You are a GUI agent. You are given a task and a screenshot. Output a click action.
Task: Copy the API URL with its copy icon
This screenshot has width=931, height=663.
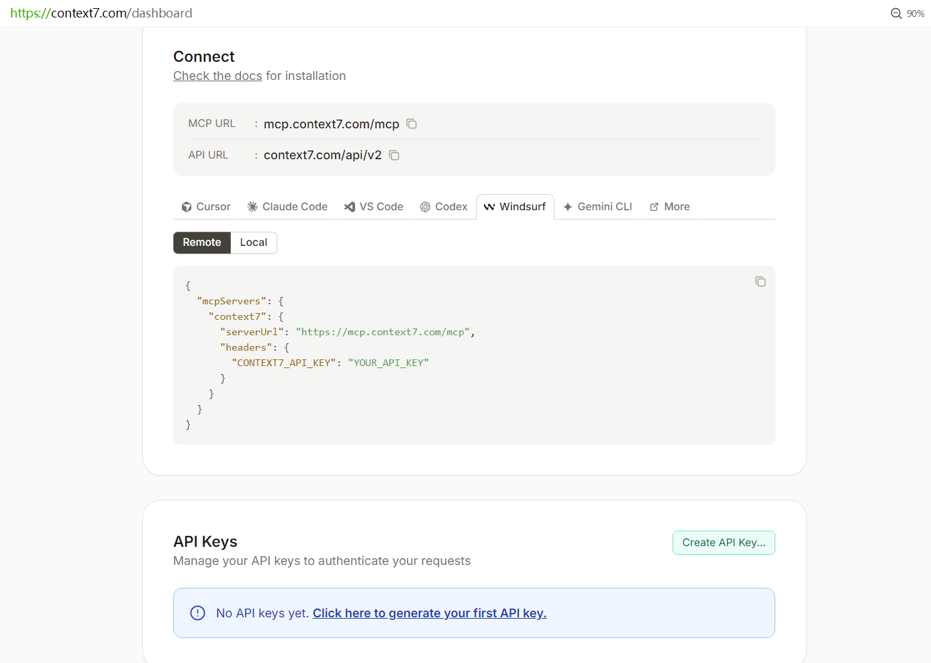click(x=394, y=155)
